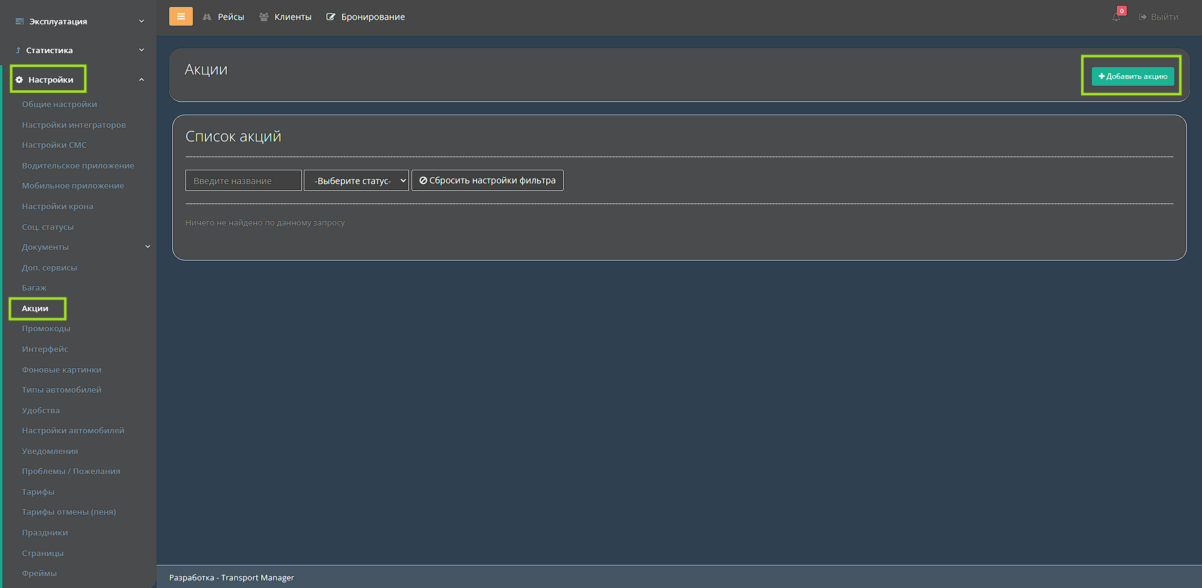Log out via the Выйти link

(x=1159, y=17)
